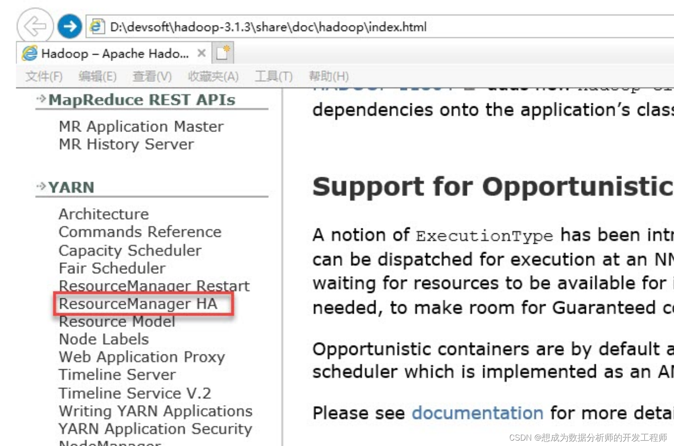Viewport: 674px width, 446px height.
Task: Open Fair Scheduler link
Action: pos(112,268)
